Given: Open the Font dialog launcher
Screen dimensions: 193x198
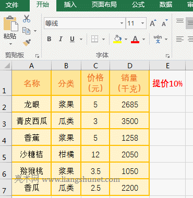Looking at the screenshot, I should click(167, 56).
